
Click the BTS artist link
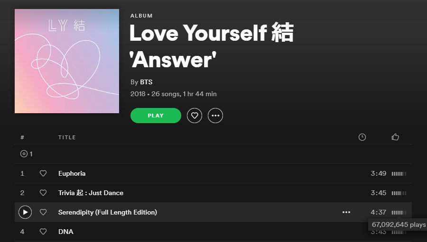coord(146,82)
